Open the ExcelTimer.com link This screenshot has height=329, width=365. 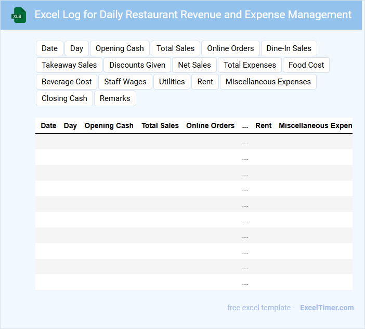327,308
